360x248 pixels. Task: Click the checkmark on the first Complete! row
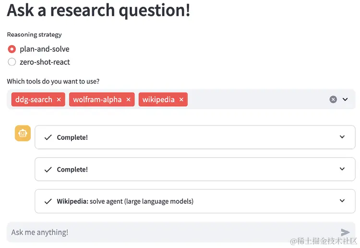[x=48, y=137]
